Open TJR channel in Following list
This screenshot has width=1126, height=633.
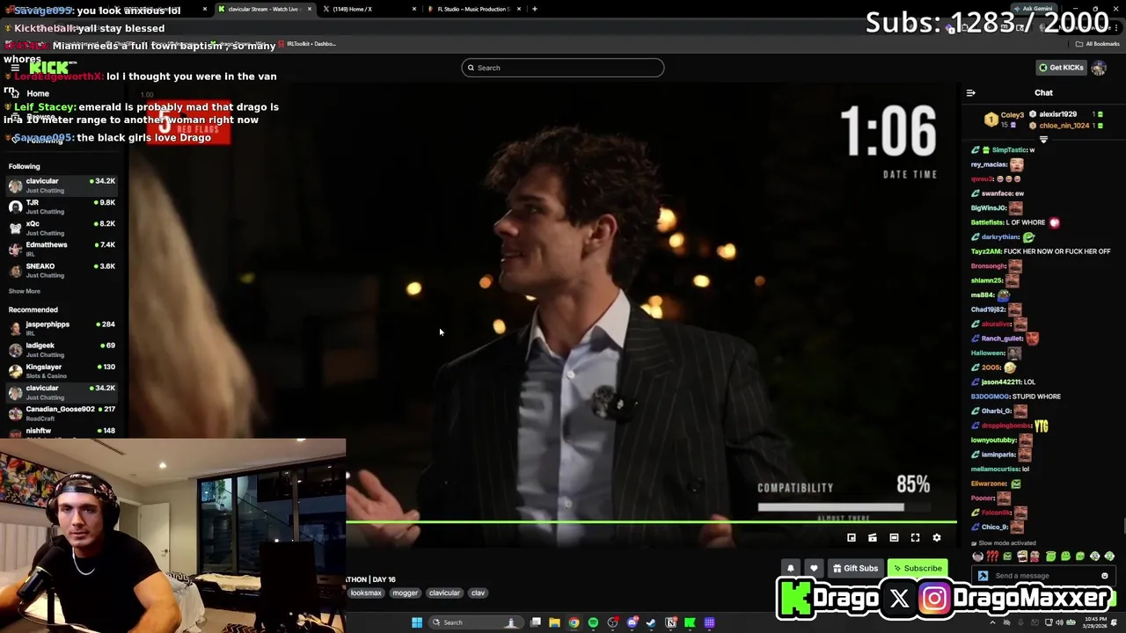pos(62,207)
